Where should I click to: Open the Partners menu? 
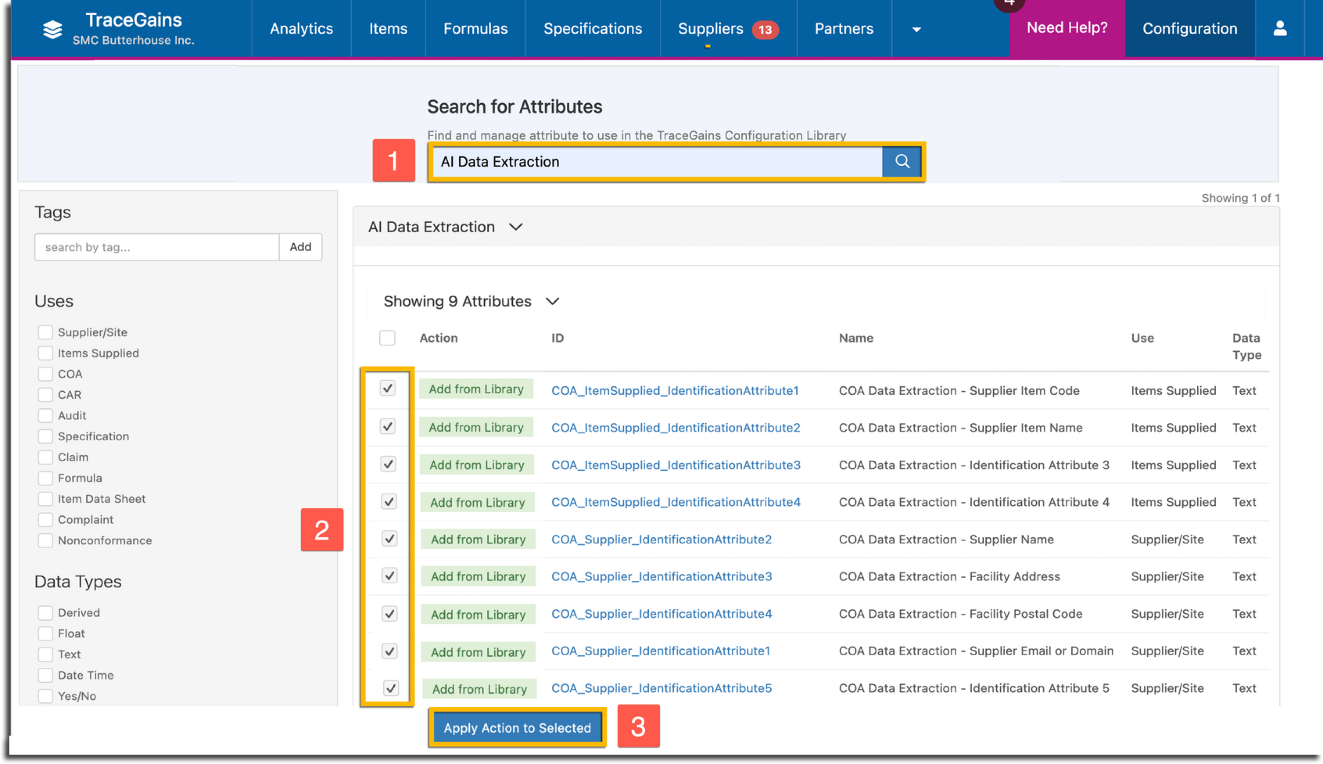tap(844, 28)
